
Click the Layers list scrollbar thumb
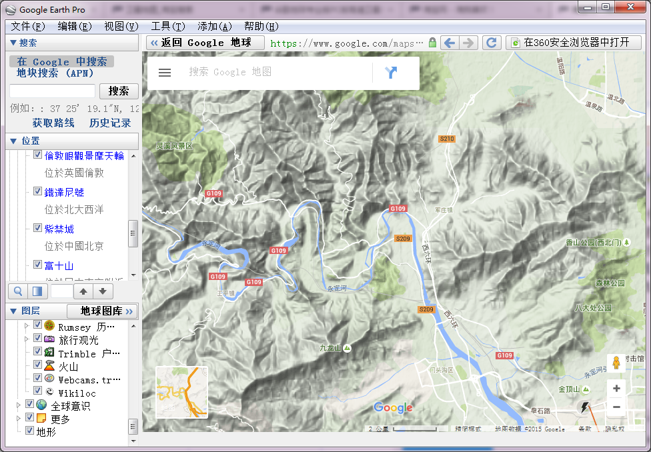(x=133, y=426)
